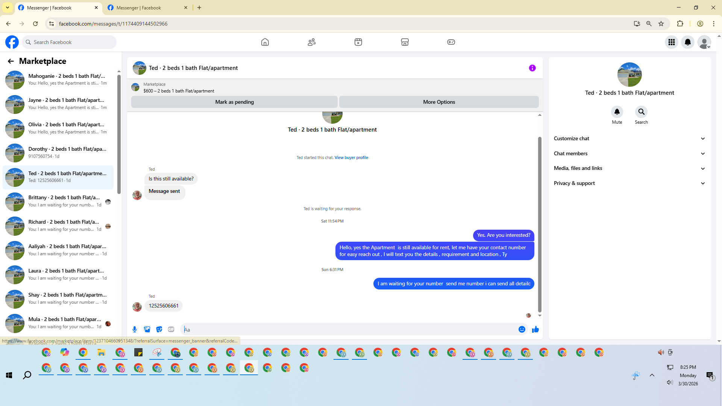The width and height of the screenshot is (722, 406).
Task: Attach a file using the photo icon
Action: [147, 330]
